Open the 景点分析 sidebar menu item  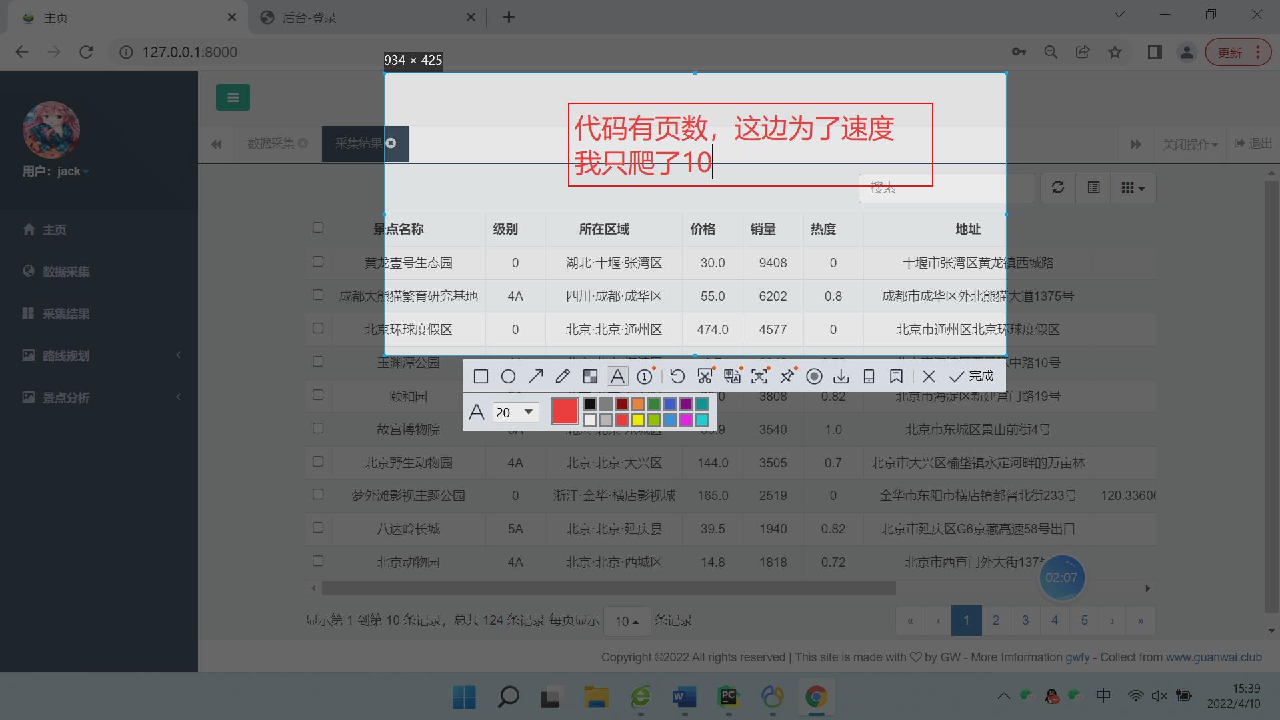click(x=67, y=397)
